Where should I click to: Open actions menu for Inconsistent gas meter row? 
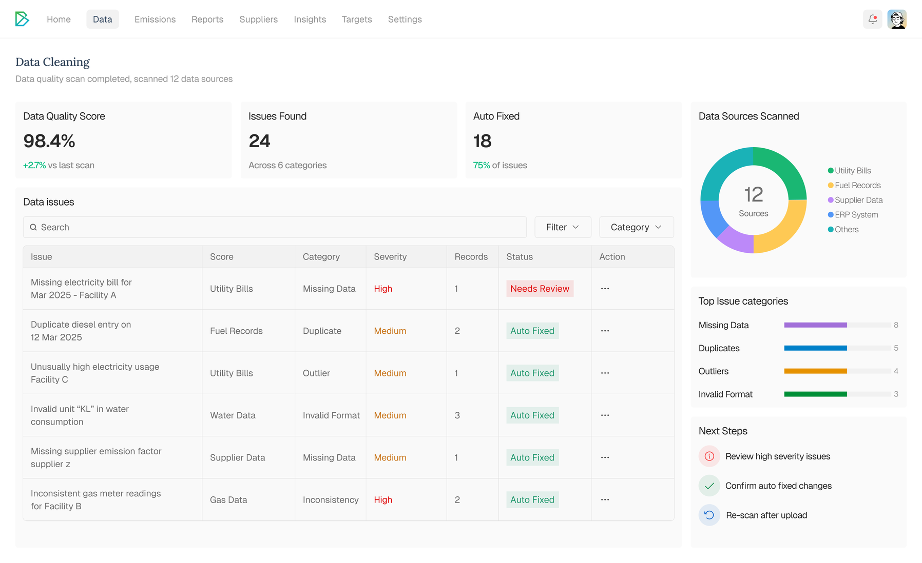pyautogui.click(x=605, y=499)
